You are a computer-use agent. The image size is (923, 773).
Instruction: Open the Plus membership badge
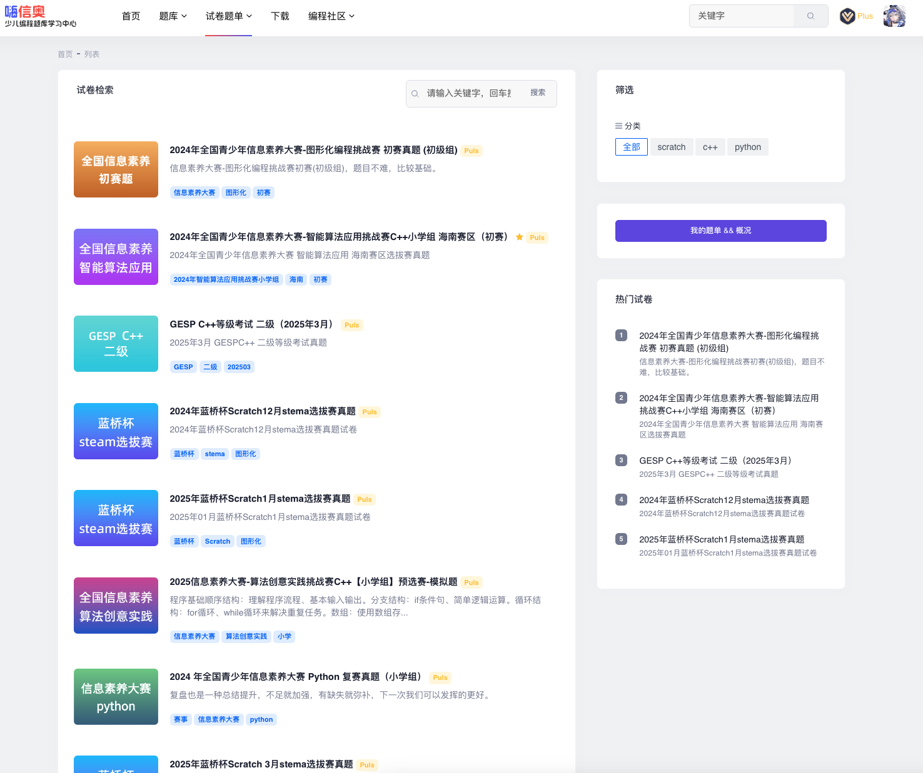pyautogui.click(x=856, y=16)
